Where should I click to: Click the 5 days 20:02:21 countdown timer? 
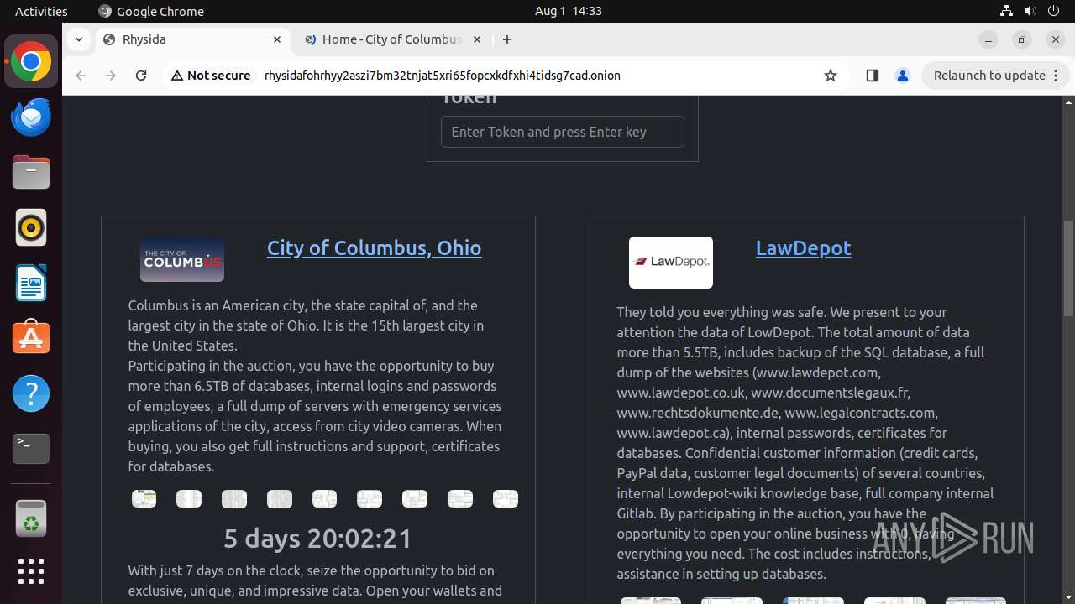pos(318,539)
